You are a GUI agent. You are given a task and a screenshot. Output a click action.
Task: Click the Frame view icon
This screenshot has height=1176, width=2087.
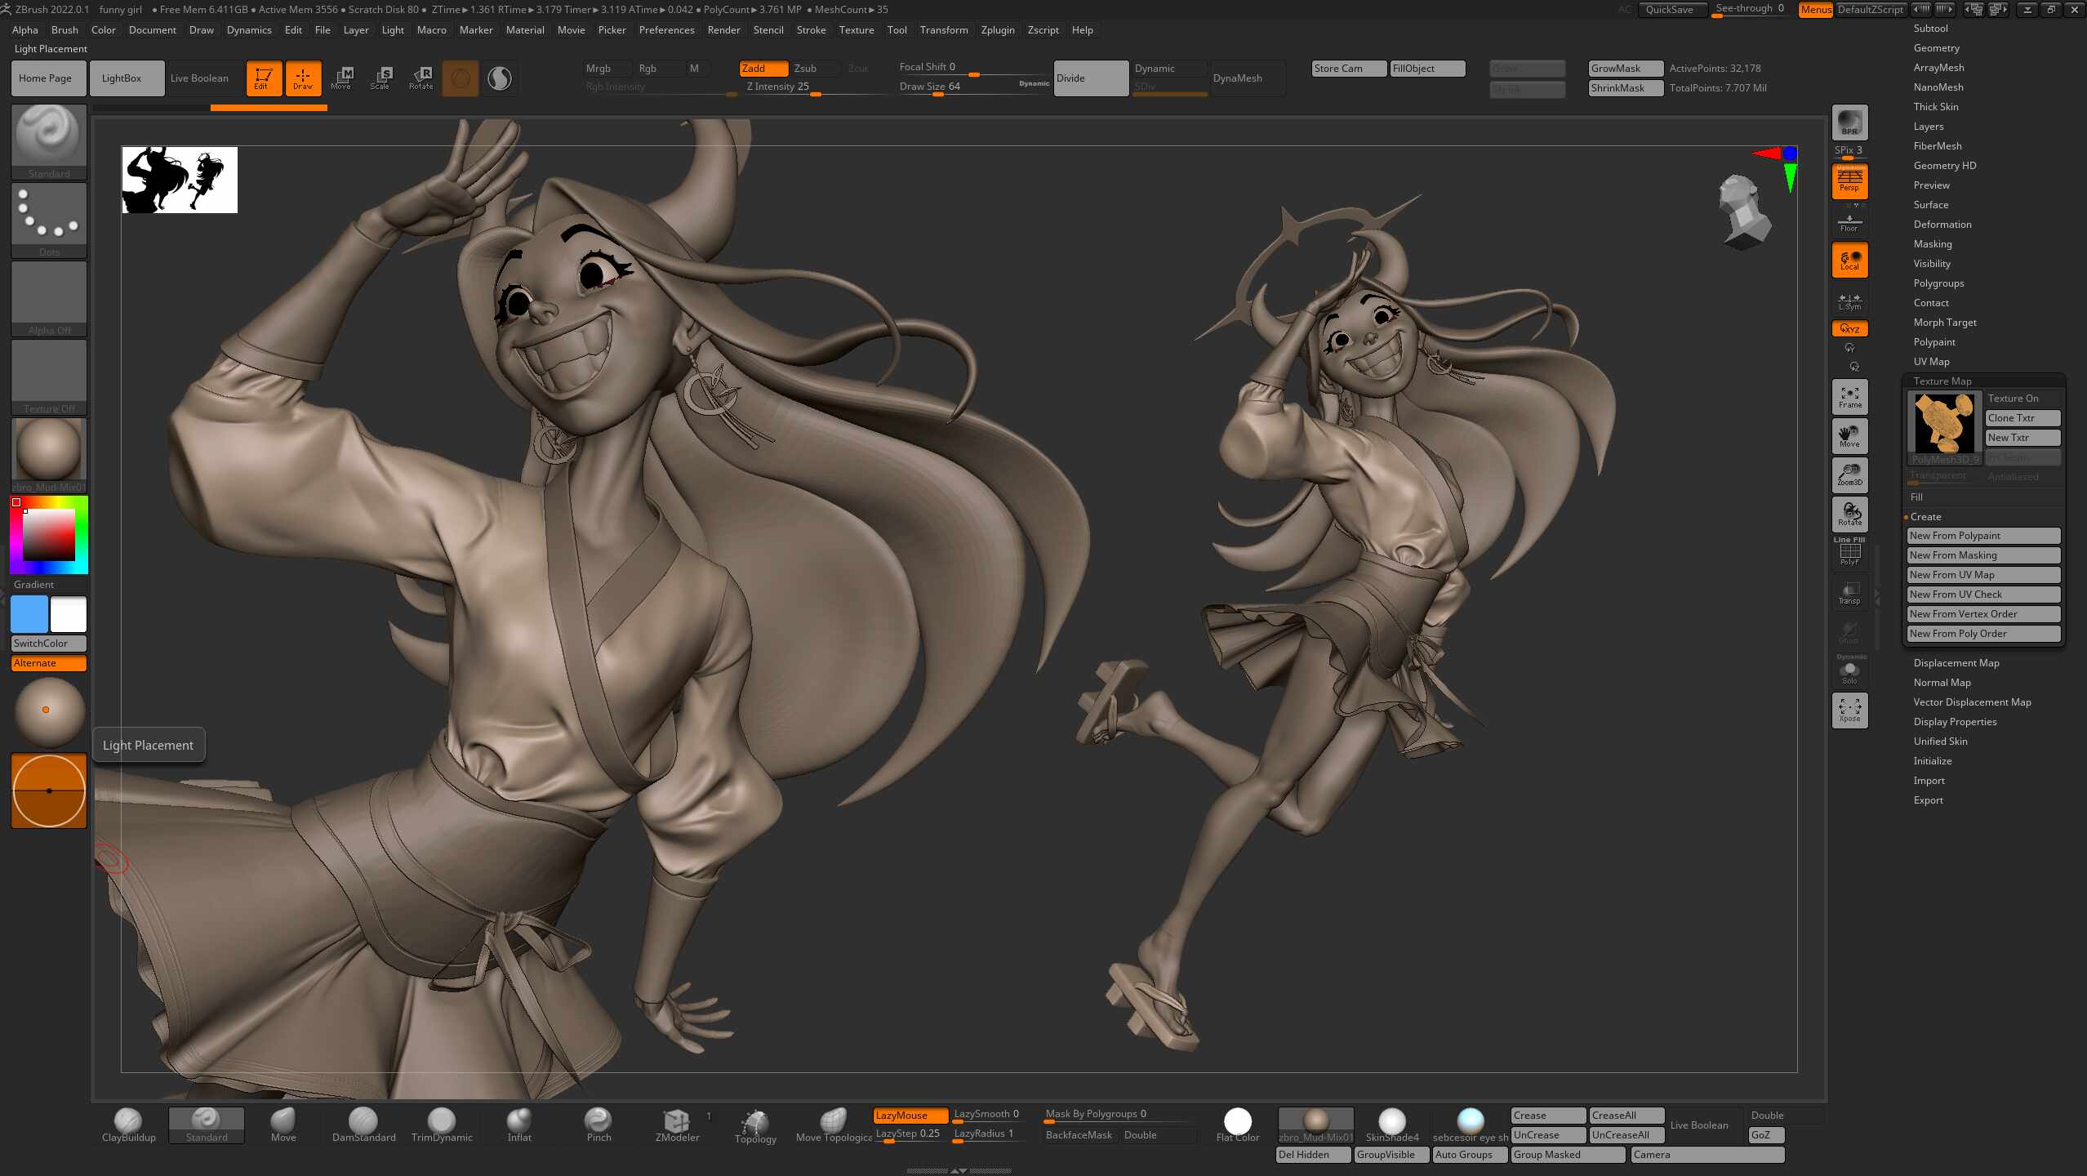1849,397
